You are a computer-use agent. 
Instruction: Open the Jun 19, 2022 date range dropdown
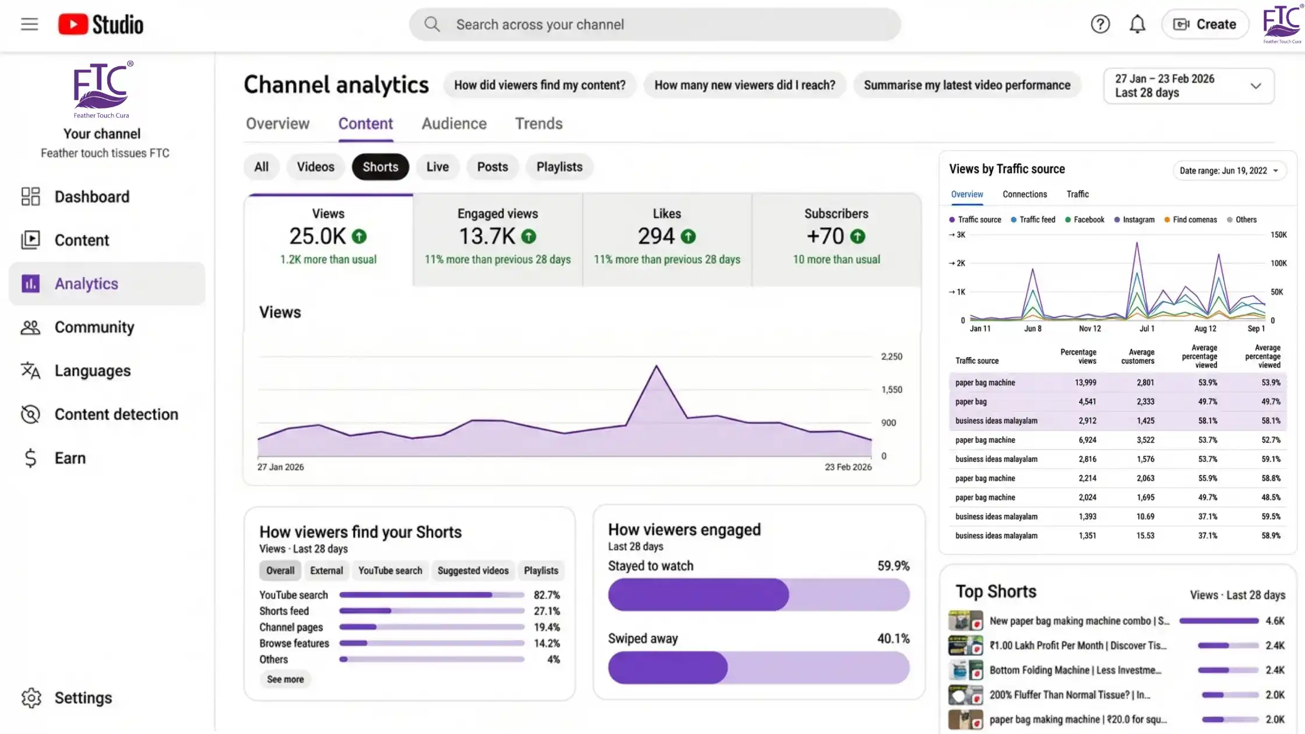tap(1229, 170)
